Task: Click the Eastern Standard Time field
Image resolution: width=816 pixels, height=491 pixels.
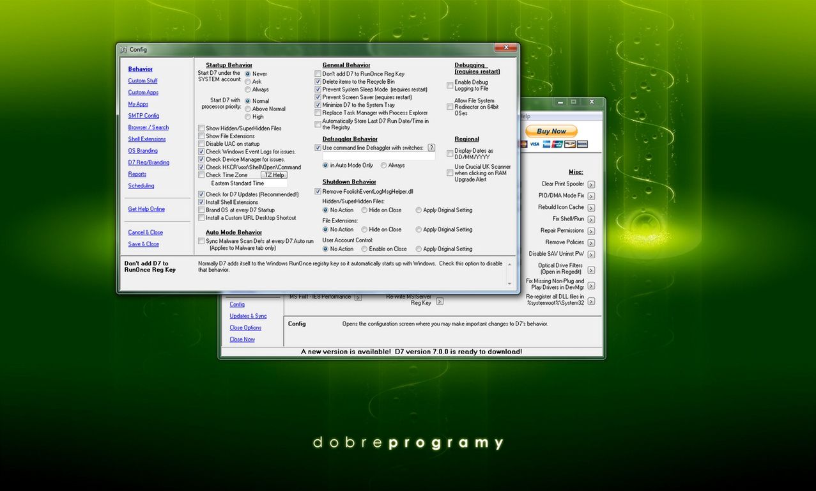Action: pyautogui.click(x=249, y=183)
